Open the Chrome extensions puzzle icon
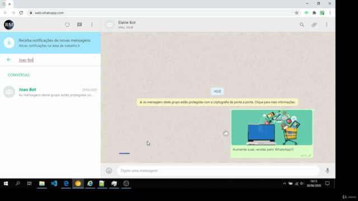Viewport: 358px width, 201px height. pos(314,13)
